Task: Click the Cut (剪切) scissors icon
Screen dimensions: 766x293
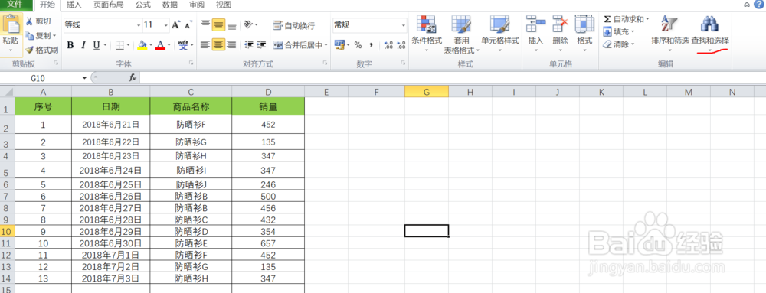Action: coord(29,21)
